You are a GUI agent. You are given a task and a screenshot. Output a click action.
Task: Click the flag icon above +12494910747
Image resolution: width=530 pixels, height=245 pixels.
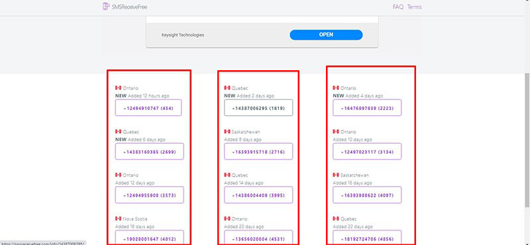pyautogui.click(x=118, y=87)
